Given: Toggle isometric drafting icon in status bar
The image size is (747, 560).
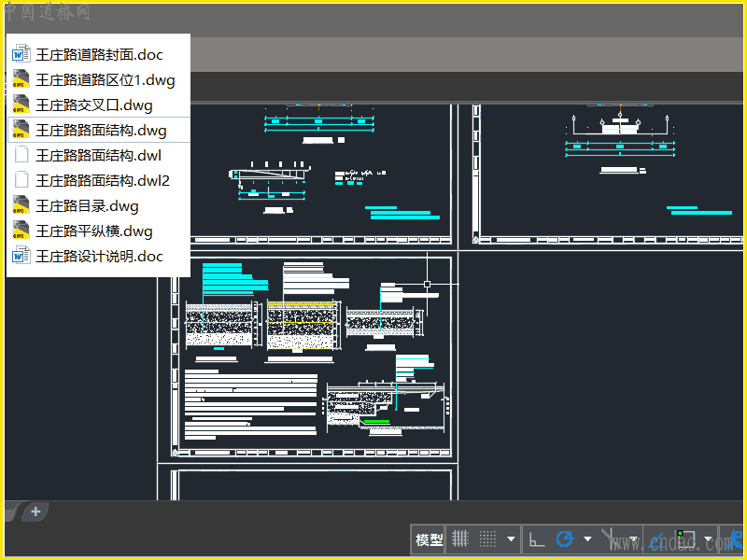Looking at the screenshot, I should [x=611, y=539].
